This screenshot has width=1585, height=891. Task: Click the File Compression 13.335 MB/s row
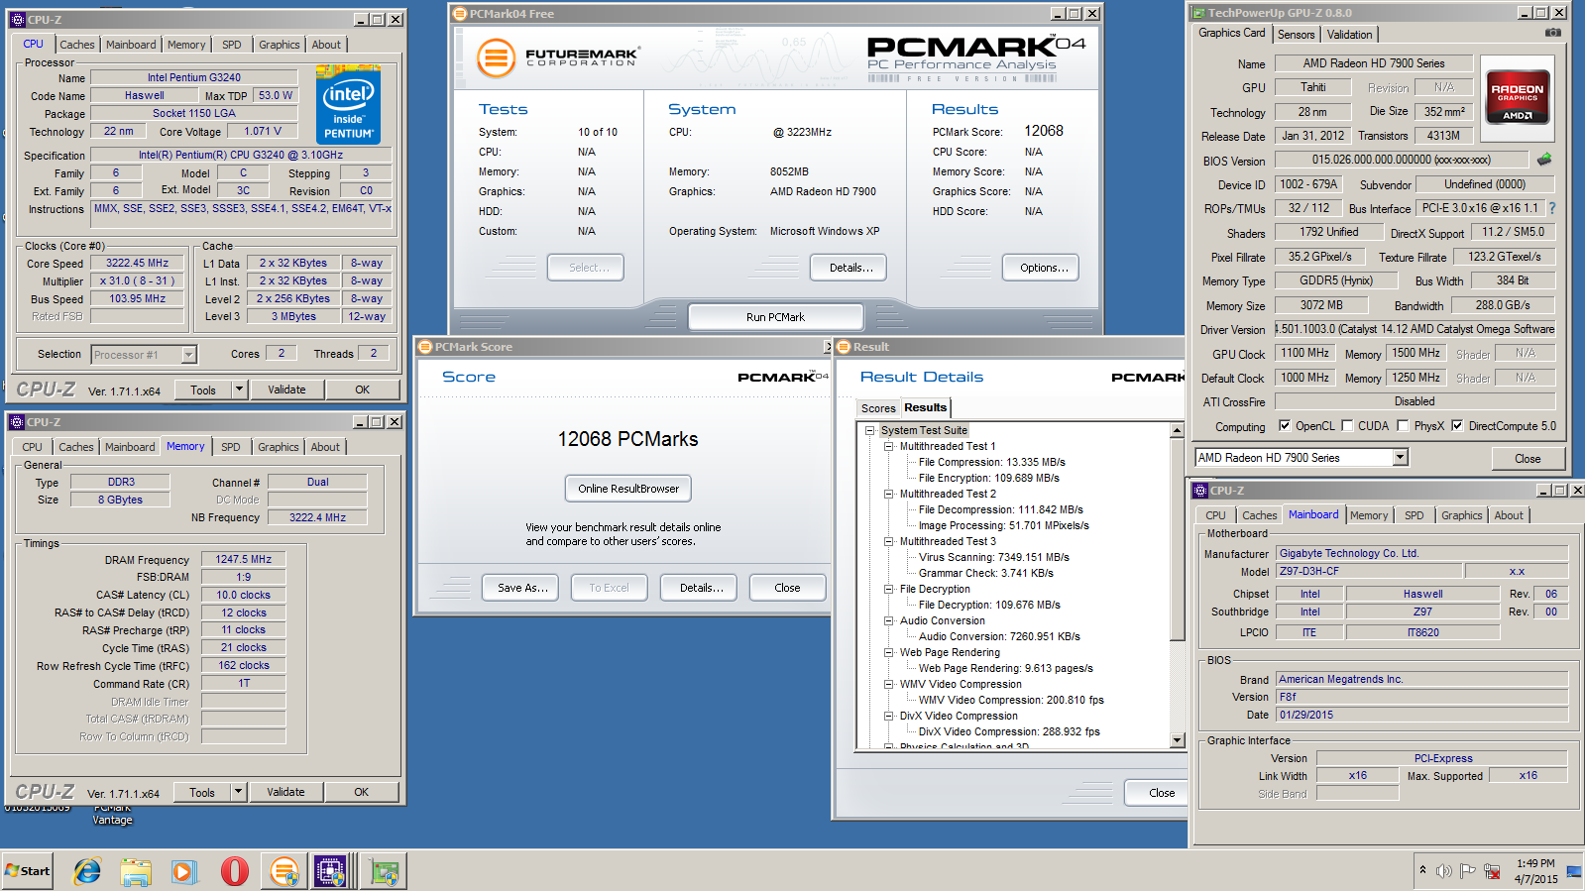tap(991, 462)
